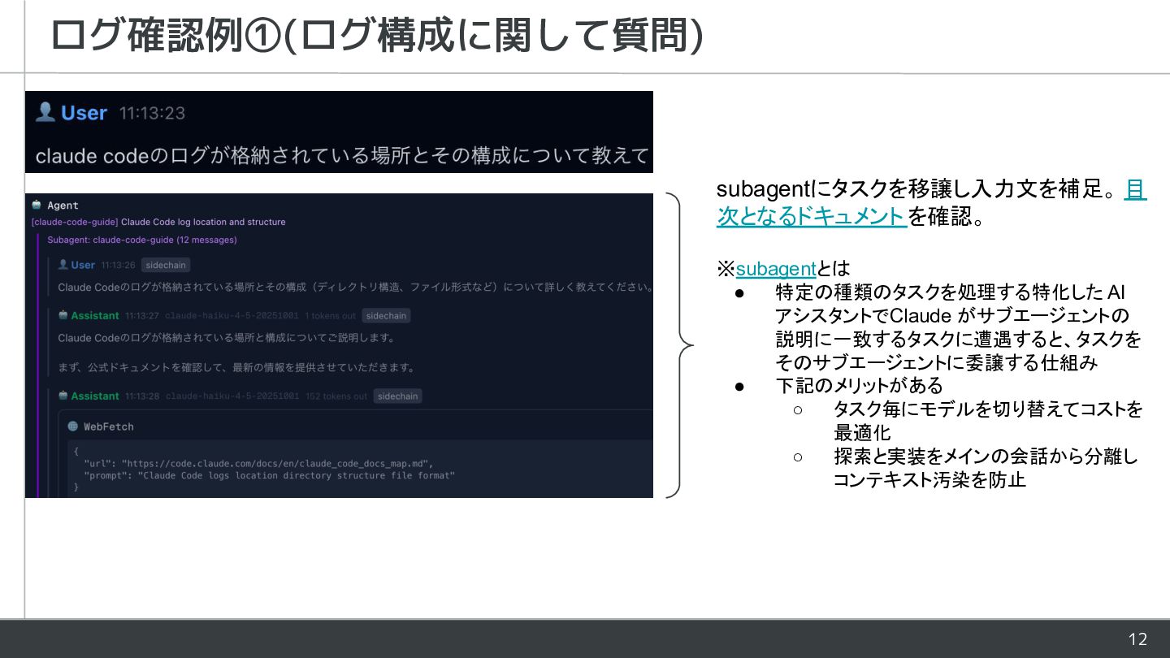Click the Assistant robot icon at 11:13:27
The image size is (1170, 658).
[x=63, y=315]
